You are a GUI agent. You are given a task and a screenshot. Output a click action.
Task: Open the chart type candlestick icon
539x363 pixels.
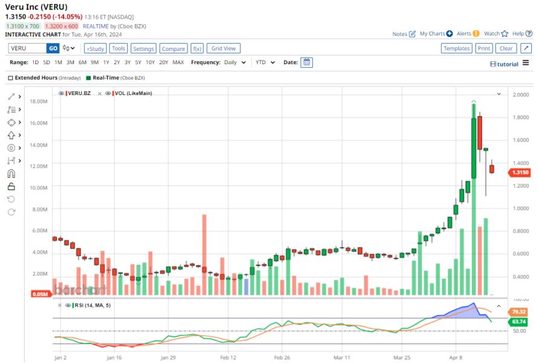(x=68, y=48)
